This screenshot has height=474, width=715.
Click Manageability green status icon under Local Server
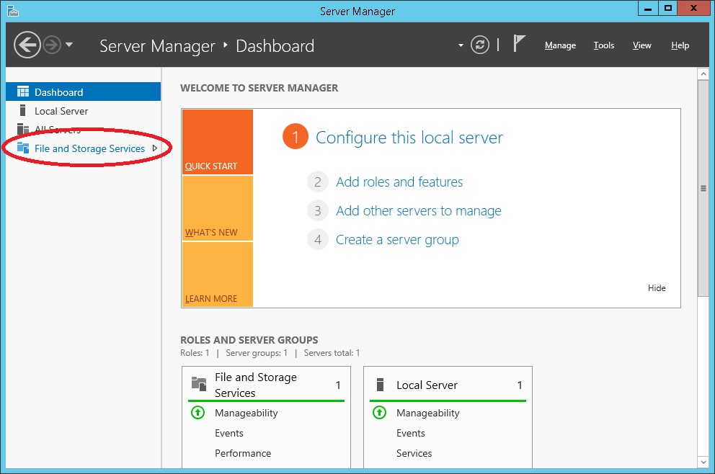coord(380,413)
